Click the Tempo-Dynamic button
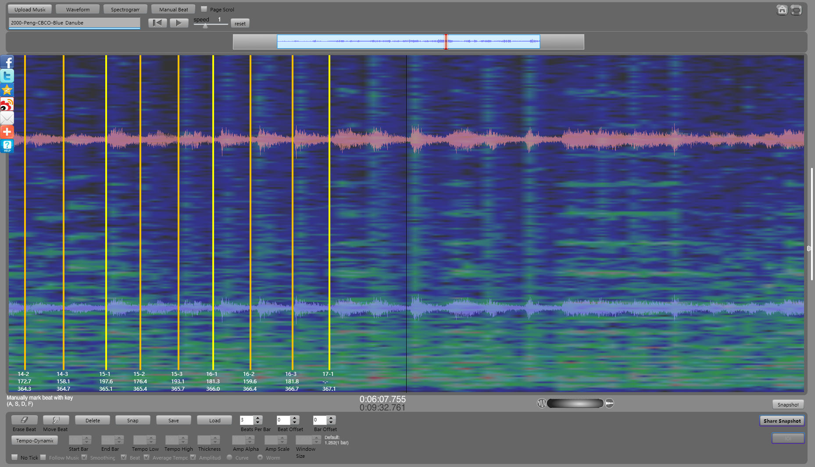The height and width of the screenshot is (467, 815). [x=35, y=440]
